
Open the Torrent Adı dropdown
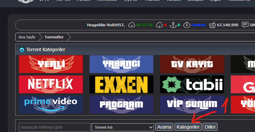[x=123, y=127]
